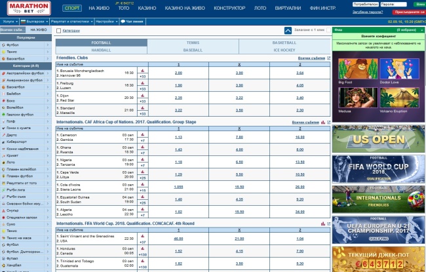
Task: Go to НА ЖИВО in top navigation
Action: click(99, 8)
